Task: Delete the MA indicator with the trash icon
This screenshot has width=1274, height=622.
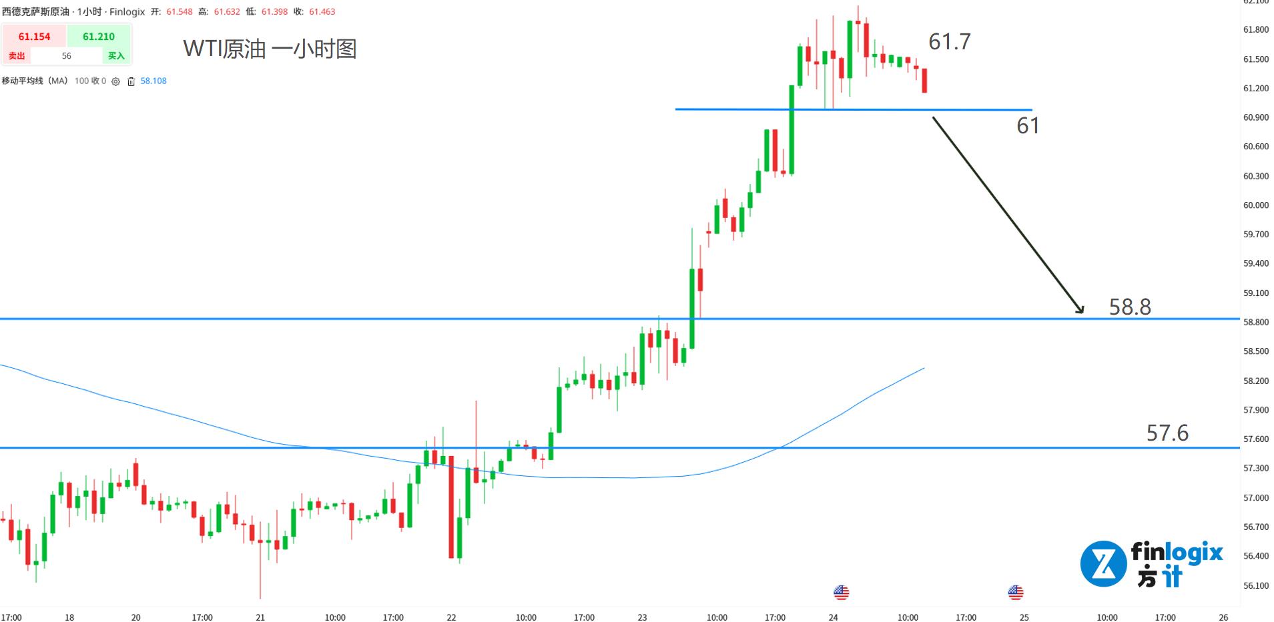Action: 131,81
